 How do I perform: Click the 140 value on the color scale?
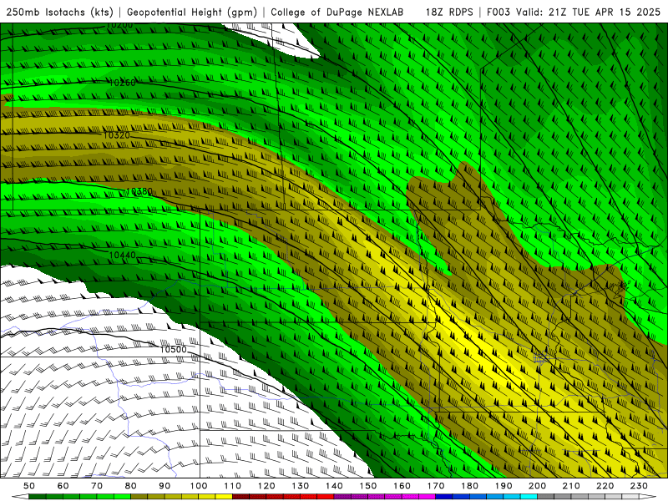coord(334,486)
